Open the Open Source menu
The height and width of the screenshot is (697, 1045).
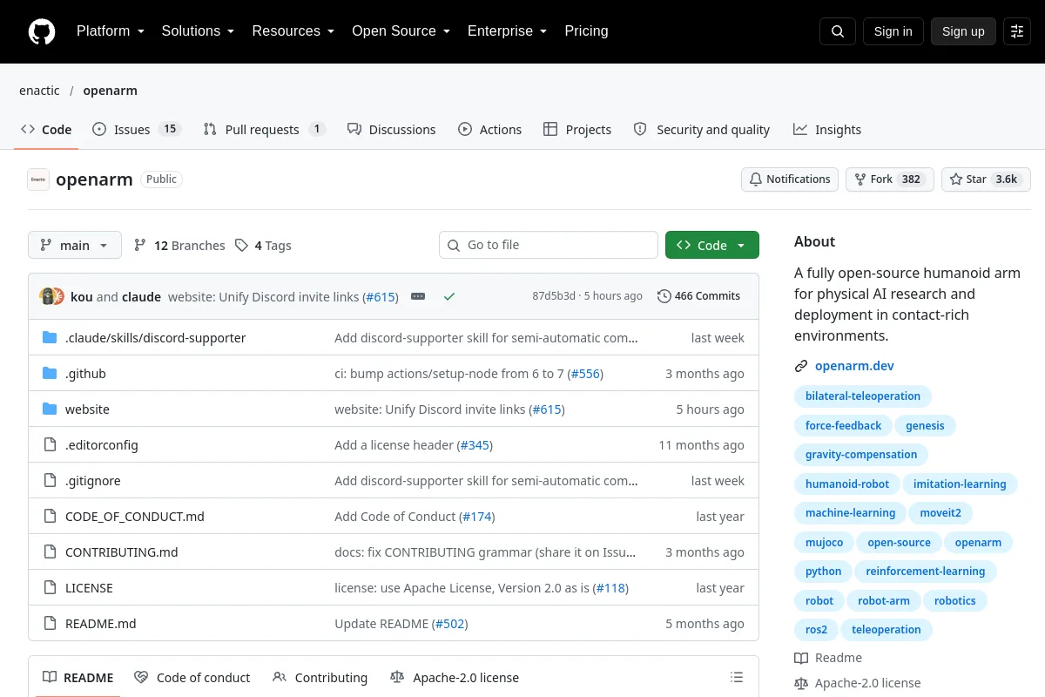(401, 31)
